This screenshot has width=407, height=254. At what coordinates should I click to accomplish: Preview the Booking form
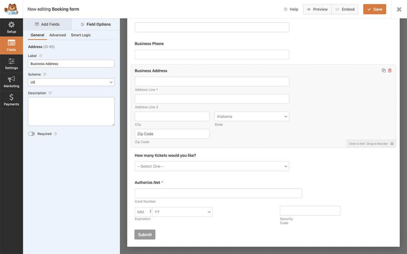[317, 9]
